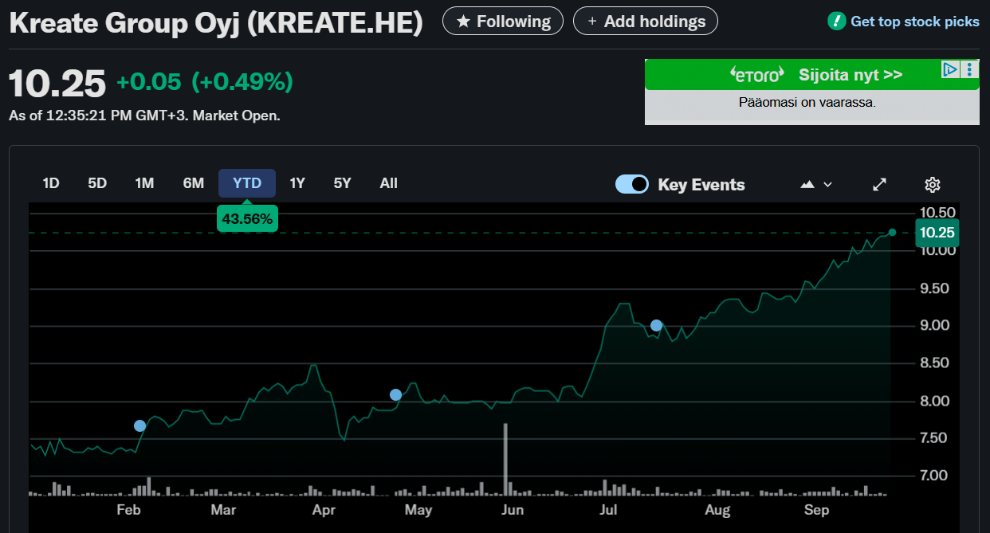Unfollow stock via Following star button
990x533 pixels.
tap(502, 22)
